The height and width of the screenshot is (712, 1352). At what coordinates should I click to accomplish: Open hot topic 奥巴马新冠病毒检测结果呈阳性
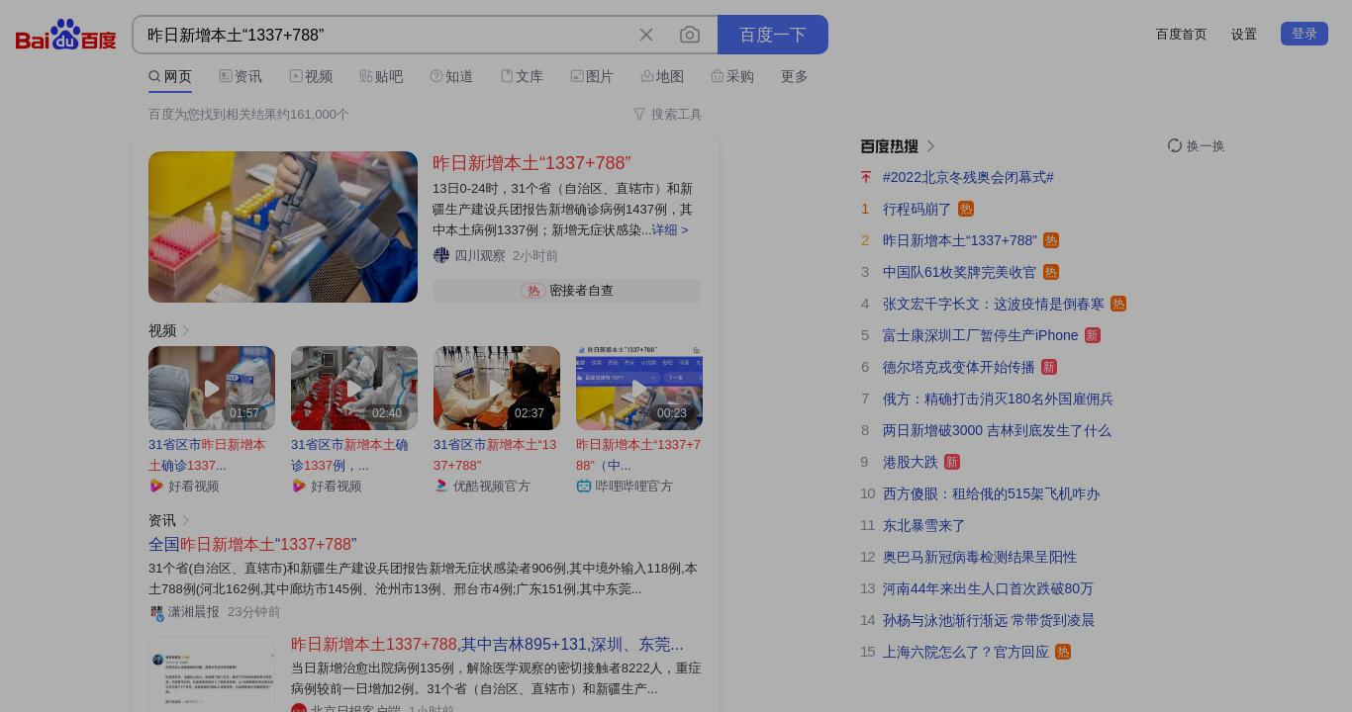click(980, 557)
